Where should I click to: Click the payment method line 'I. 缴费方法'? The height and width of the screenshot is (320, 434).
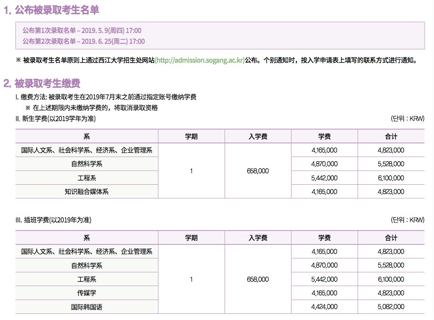point(106,97)
